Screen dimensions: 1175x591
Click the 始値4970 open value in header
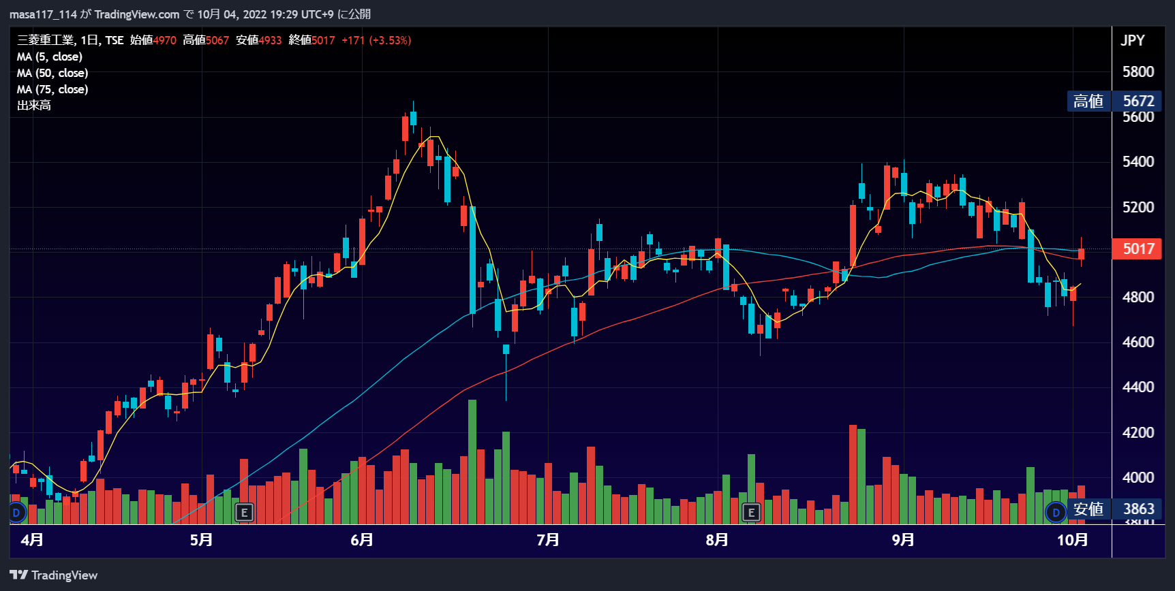pos(153,40)
